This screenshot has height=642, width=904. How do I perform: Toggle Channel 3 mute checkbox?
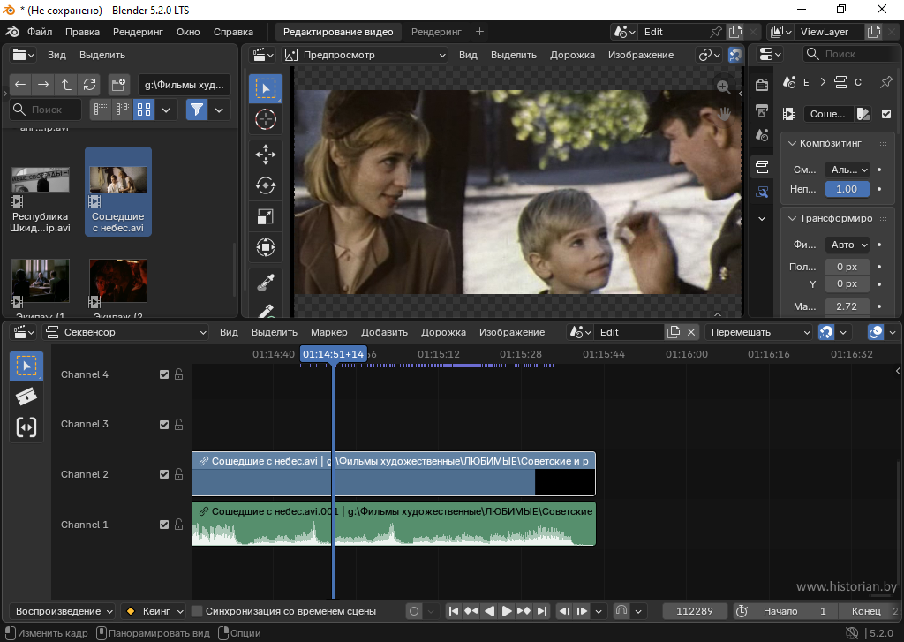164,425
